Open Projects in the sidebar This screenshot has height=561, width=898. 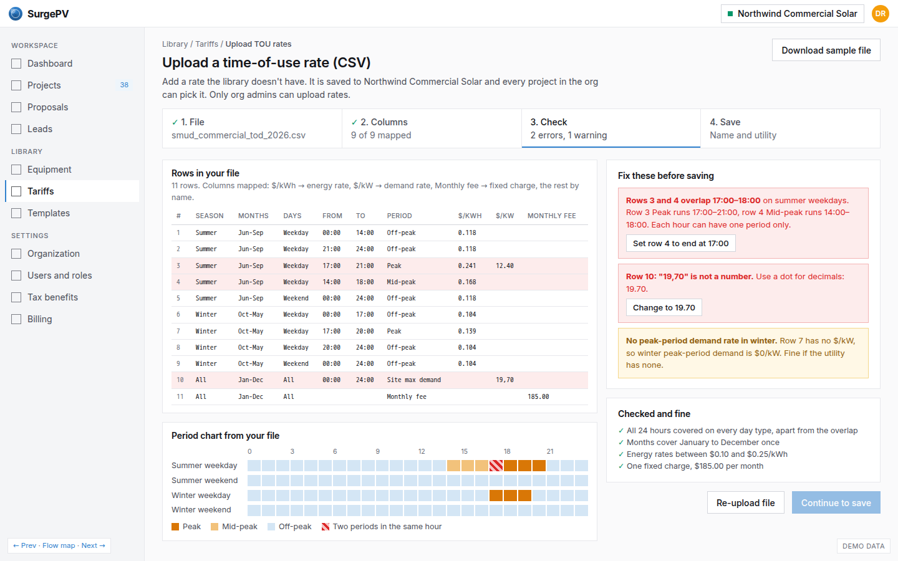[72, 85]
